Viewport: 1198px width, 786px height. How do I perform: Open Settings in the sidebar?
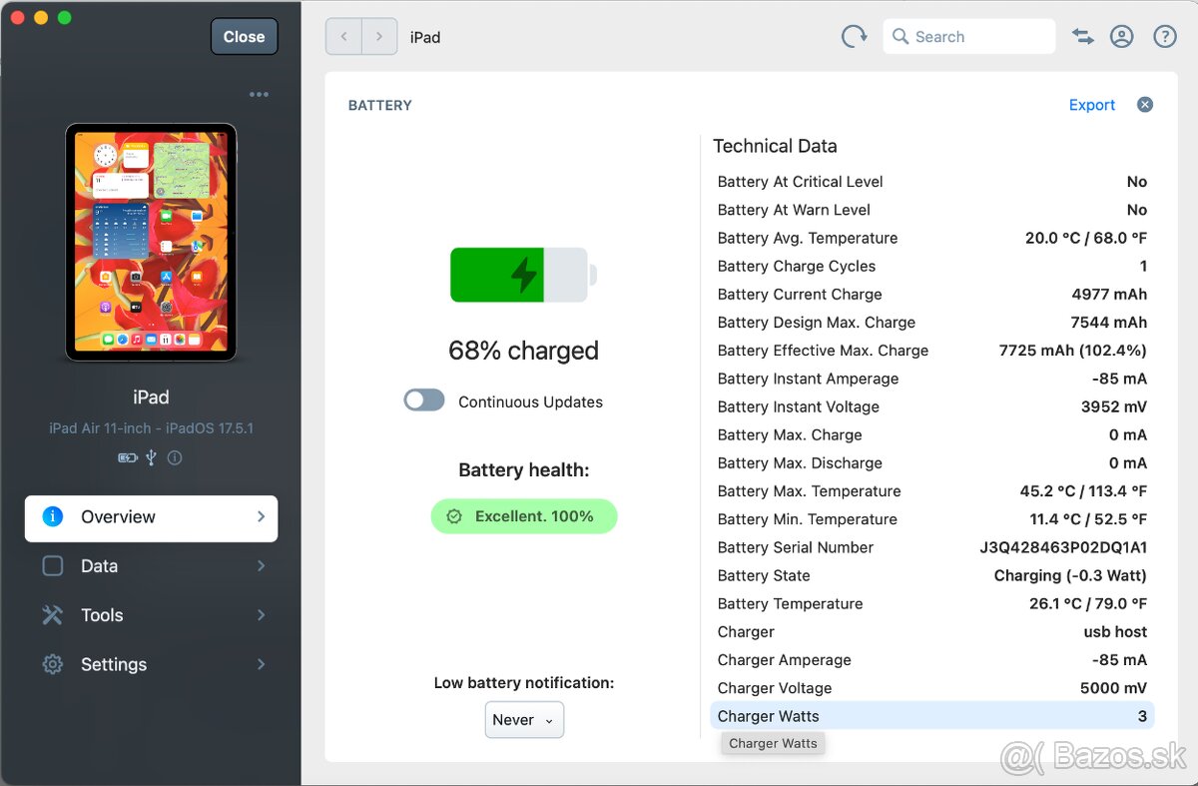pyautogui.click(x=114, y=665)
